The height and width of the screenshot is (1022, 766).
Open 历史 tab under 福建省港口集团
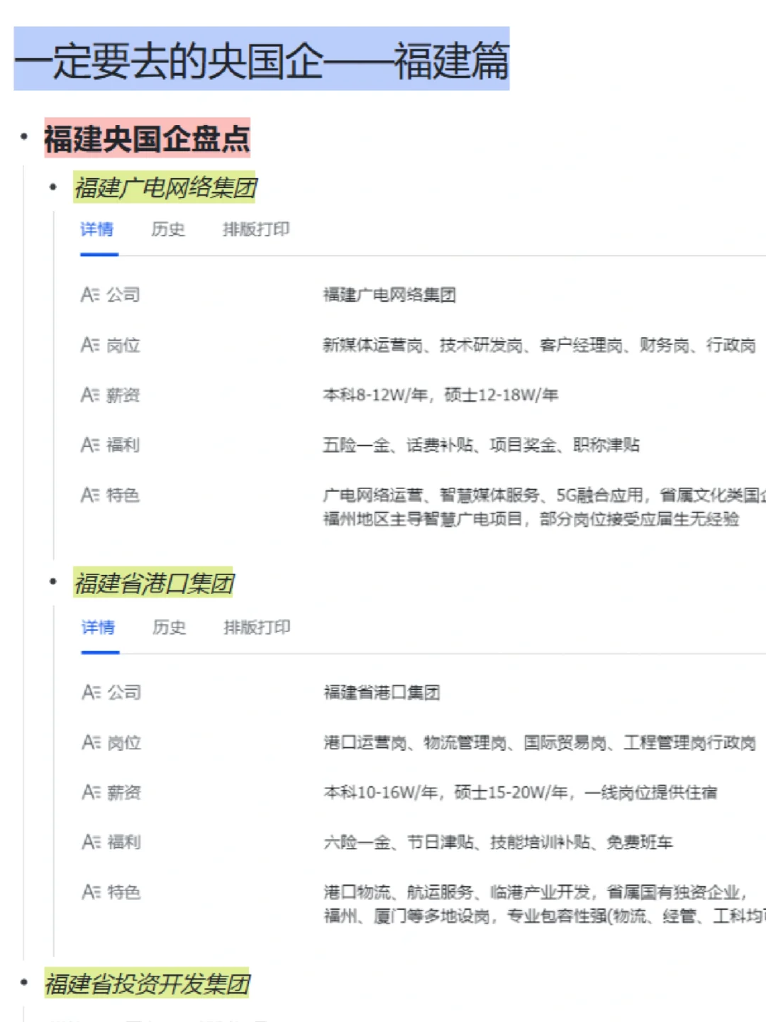click(x=169, y=627)
